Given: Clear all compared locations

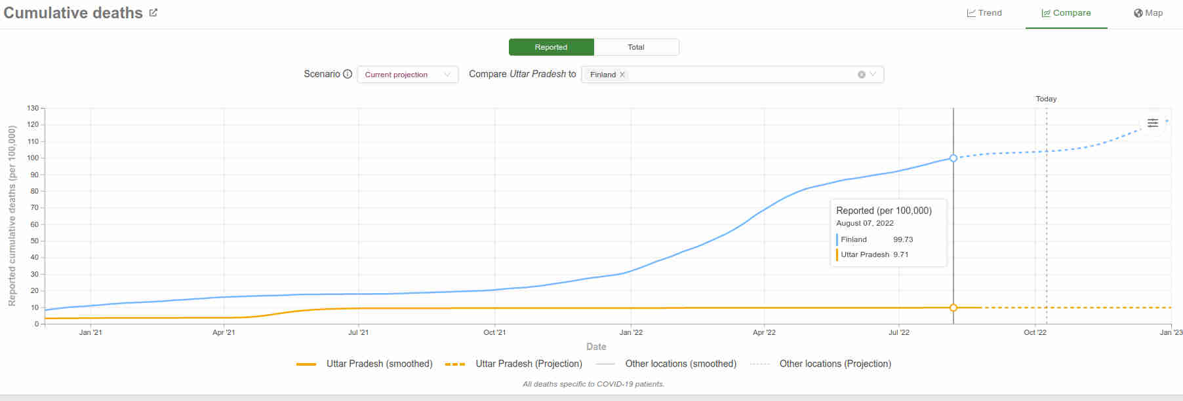Looking at the screenshot, I should coord(862,75).
